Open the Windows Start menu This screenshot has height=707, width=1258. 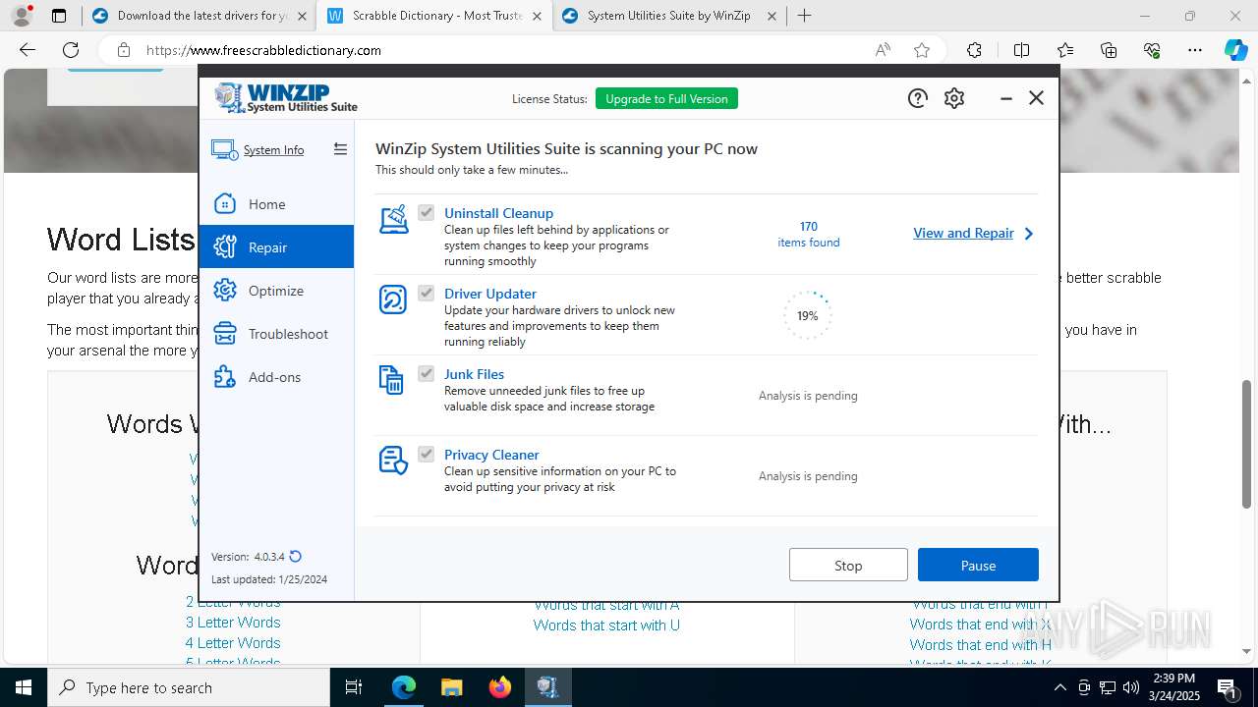(24, 687)
